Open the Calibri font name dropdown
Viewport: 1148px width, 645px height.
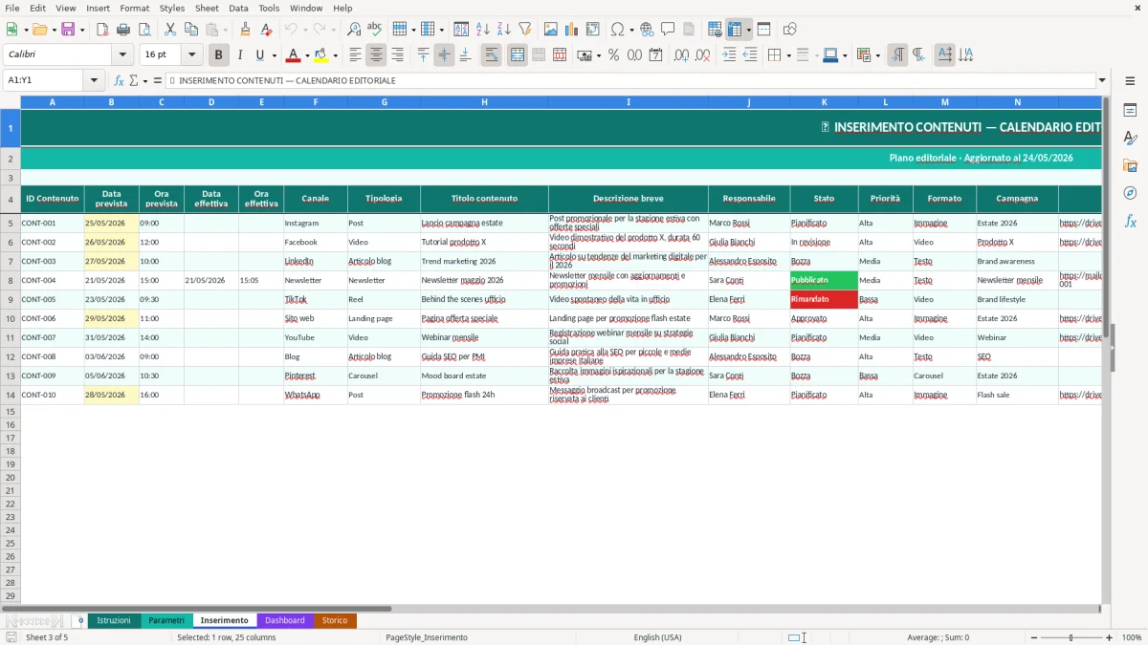point(122,55)
